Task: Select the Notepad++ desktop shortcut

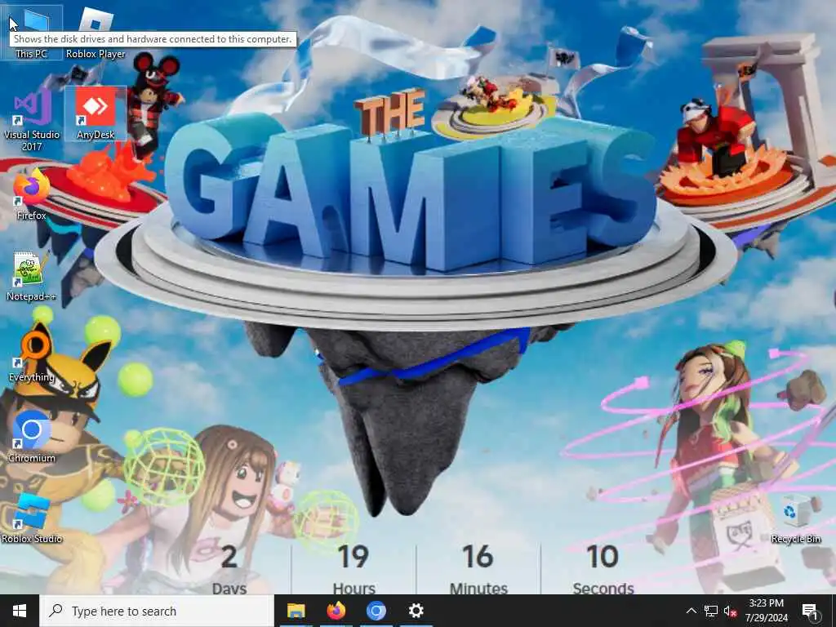Action: [32, 276]
